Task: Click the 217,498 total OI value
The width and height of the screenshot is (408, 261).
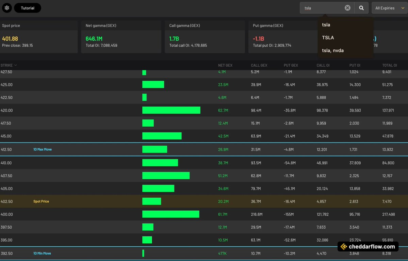Action: coord(389,214)
